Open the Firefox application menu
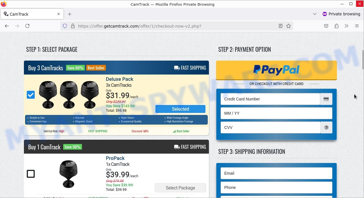The height and width of the screenshot is (198, 364). coord(357,26)
